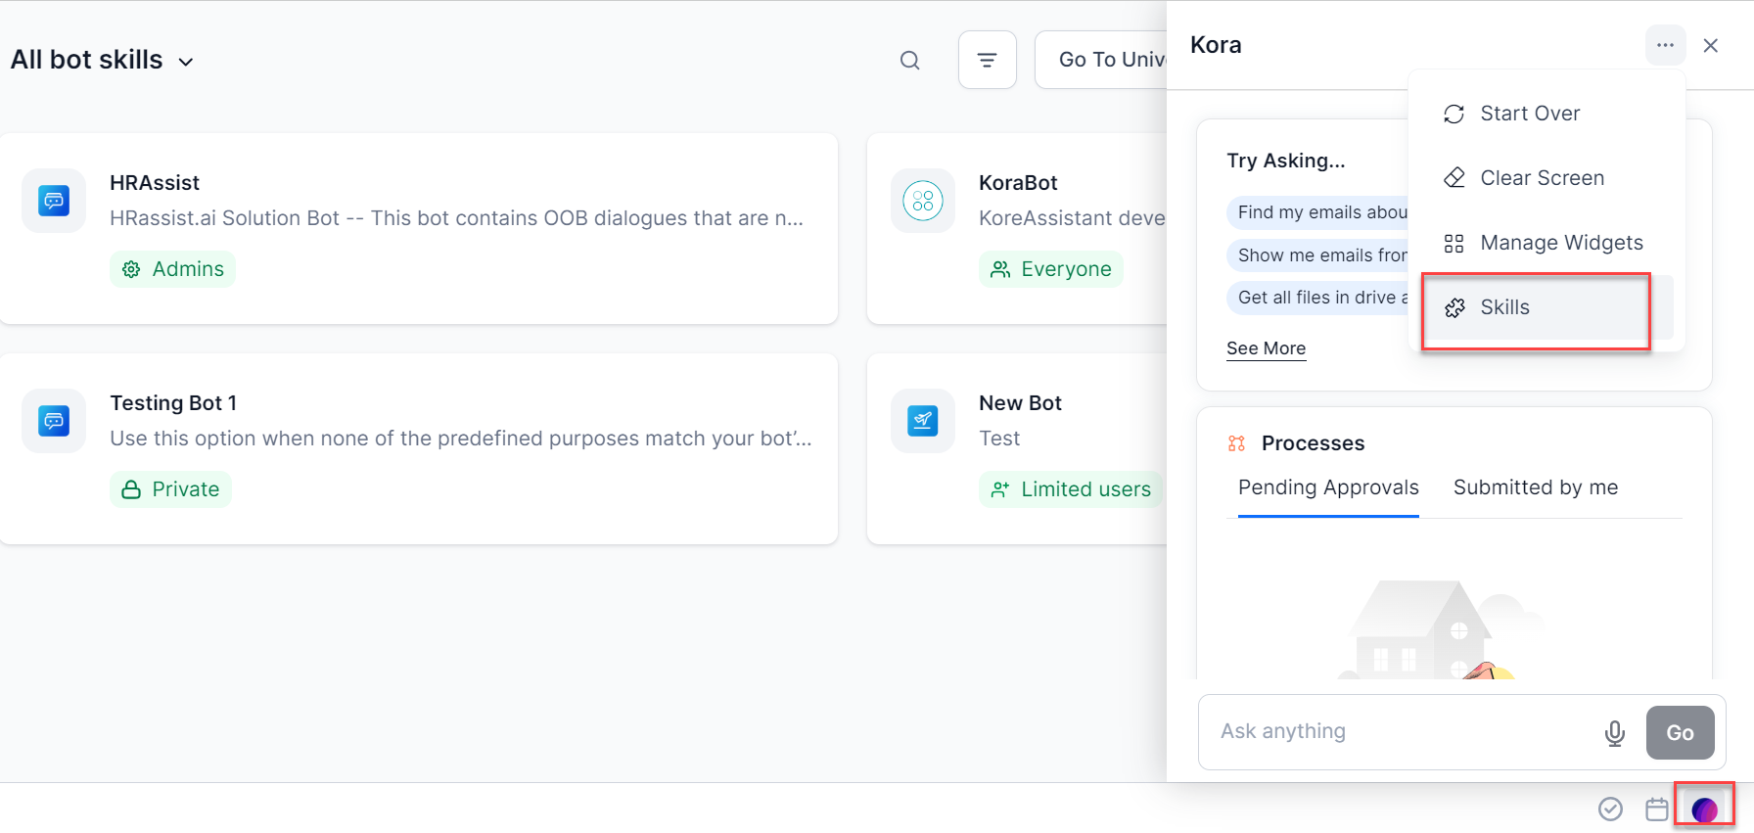The height and width of the screenshot is (833, 1754).
Task: Open Manage Widgets menu entry
Action: 1560,243
